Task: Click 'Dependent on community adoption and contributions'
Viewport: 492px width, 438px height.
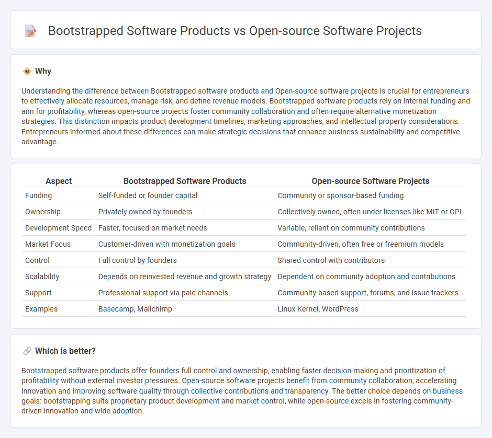Action: click(370, 276)
